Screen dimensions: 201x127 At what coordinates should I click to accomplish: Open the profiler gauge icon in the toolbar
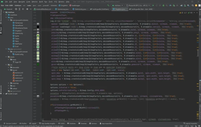pyautogui.click(x=170, y=5)
